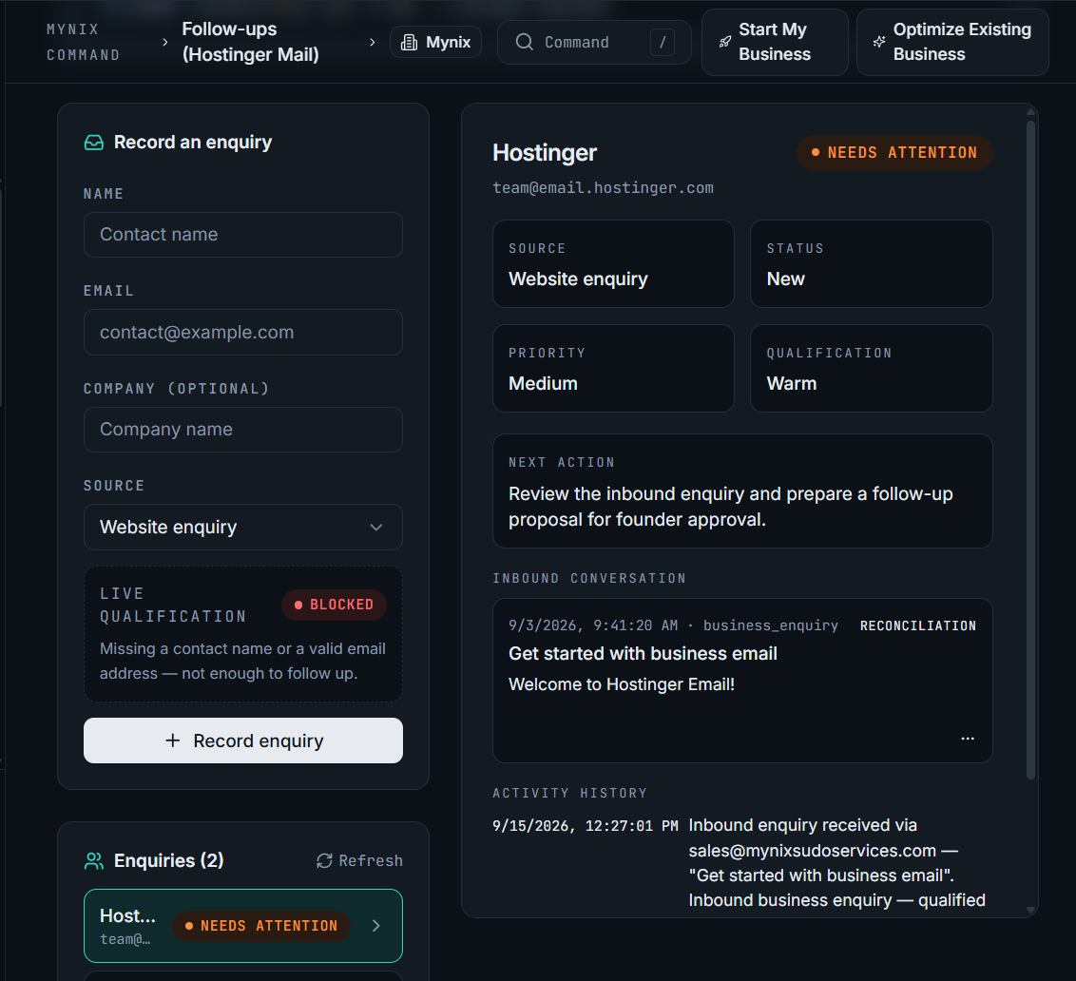Click the detail panel vertical scrollbar
Viewport: 1076px width, 981px height.
coord(1030,450)
